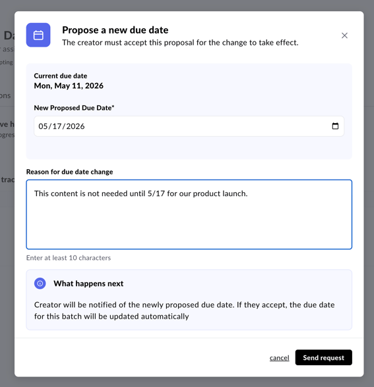Close the dialog with the X icon
Screen dimensions: 374x387
click(344, 36)
